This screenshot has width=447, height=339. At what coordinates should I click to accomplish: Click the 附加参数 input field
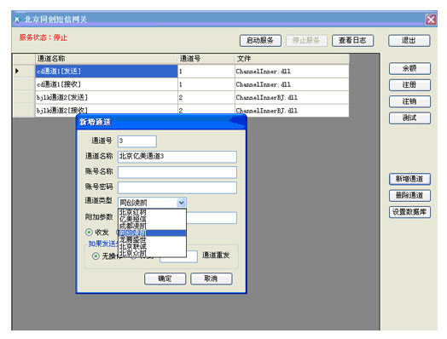click(212, 218)
